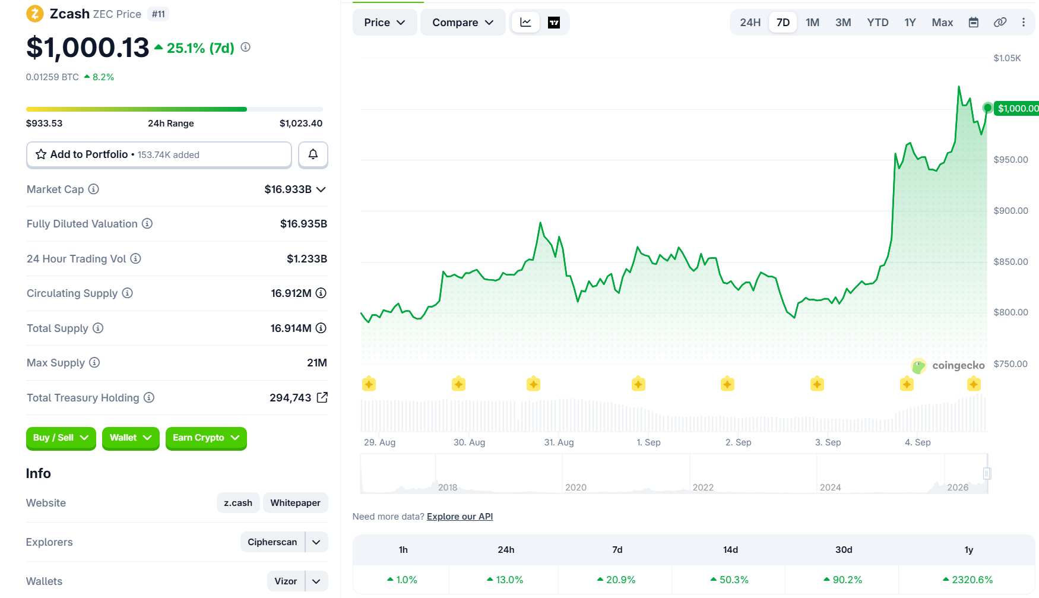Image resolution: width=1039 pixels, height=598 pixels.
Task: Click the 30d change value 90.2%
Action: [843, 580]
